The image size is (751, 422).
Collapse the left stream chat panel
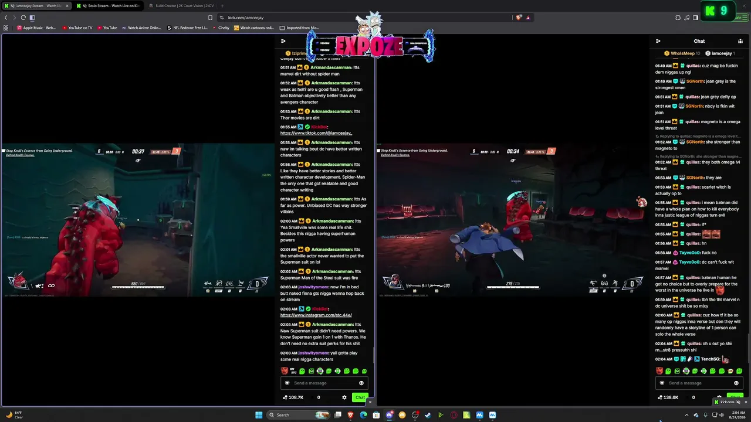click(x=283, y=41)
